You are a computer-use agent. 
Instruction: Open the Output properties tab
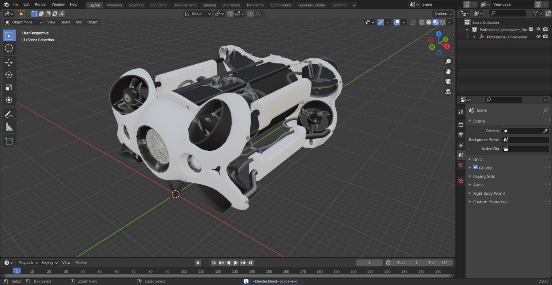(x=461, y=135)
